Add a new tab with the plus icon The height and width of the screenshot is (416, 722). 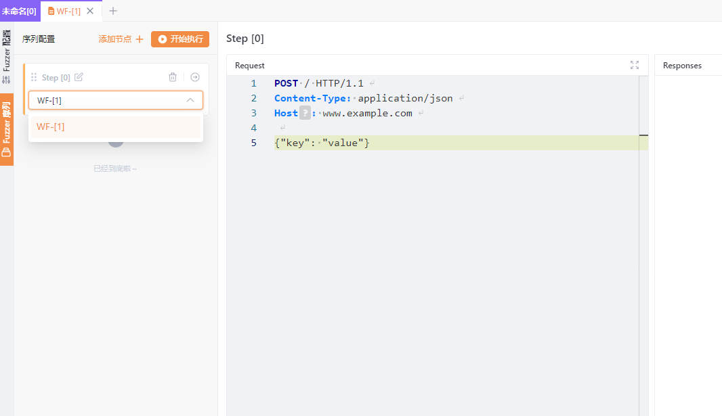click(x=113, y=11)
